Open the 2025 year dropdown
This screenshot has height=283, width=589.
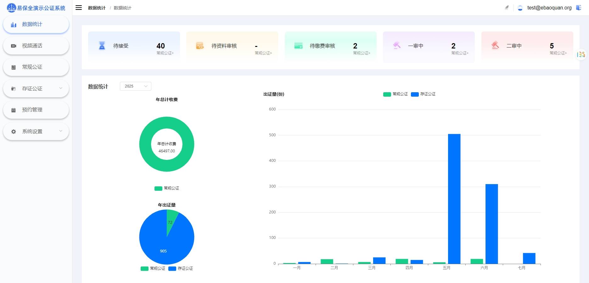[x=135, y=86]
